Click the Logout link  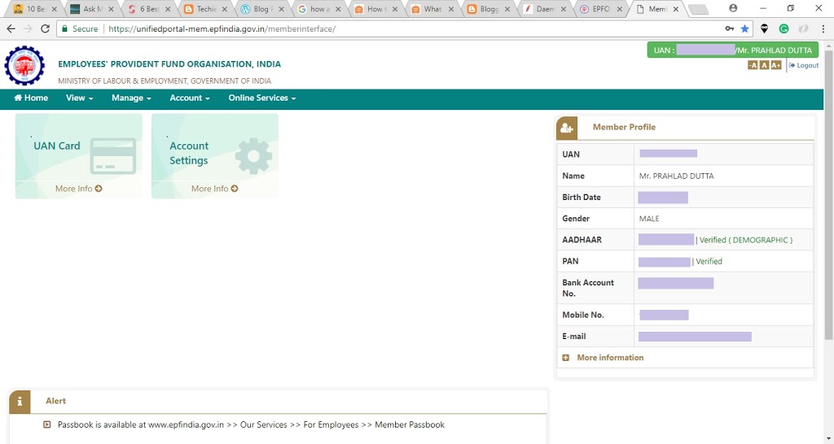point(804,65)
